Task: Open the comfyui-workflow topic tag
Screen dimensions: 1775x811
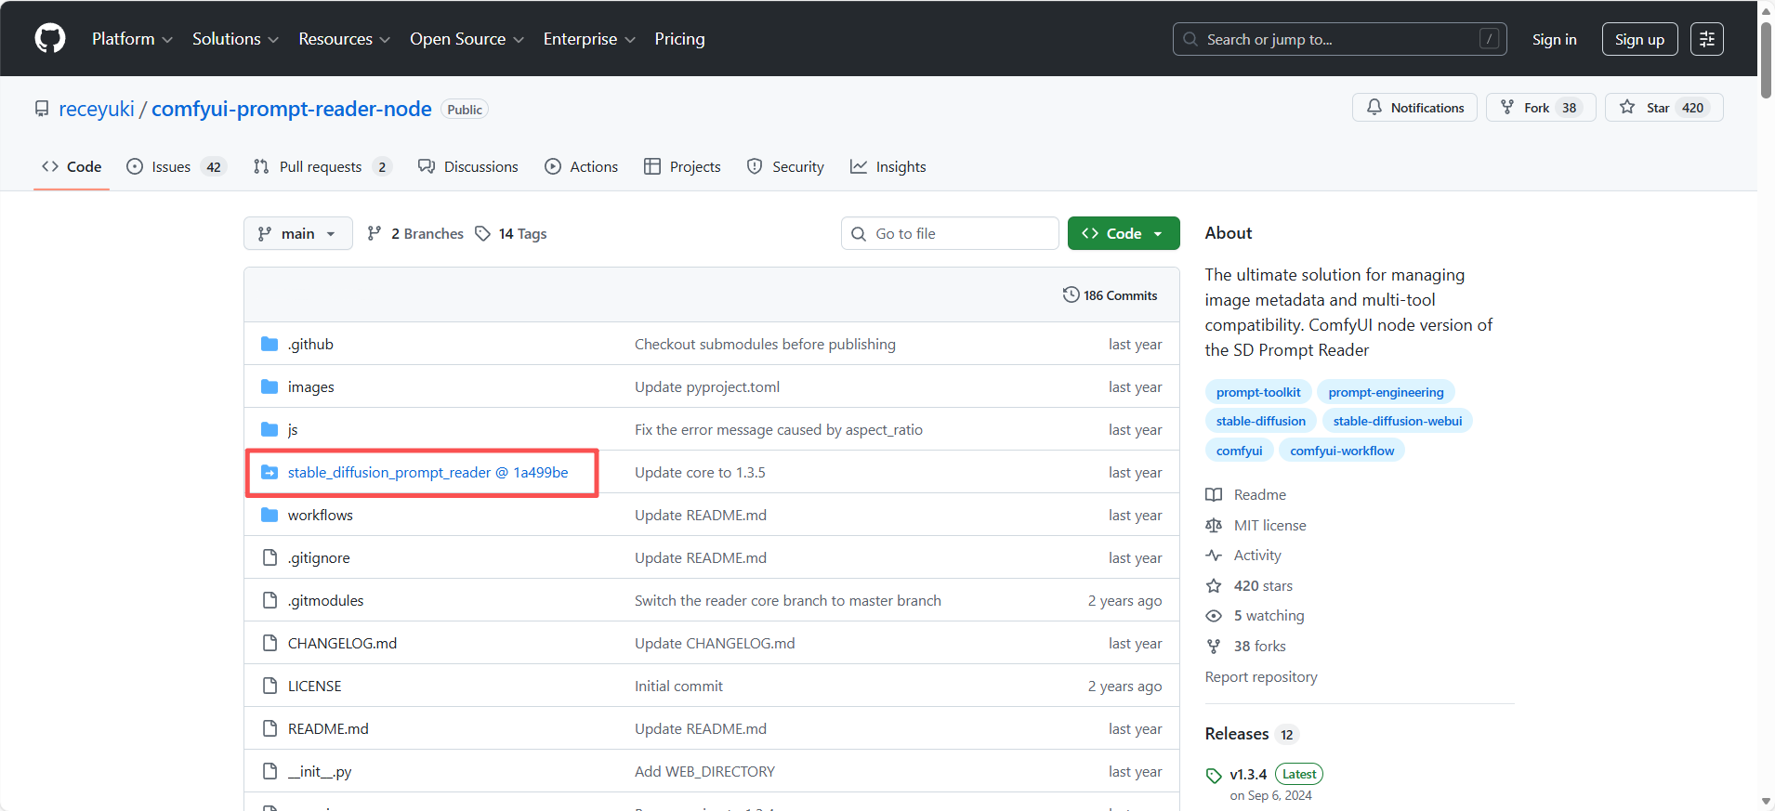Action: point(1342,451)
